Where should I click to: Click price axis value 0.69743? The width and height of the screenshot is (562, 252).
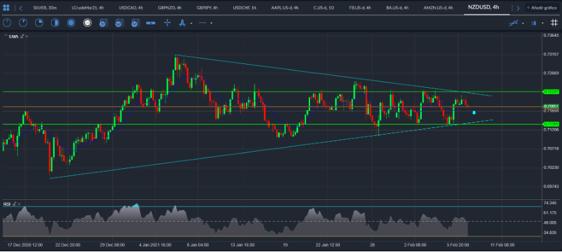[551, 186]
